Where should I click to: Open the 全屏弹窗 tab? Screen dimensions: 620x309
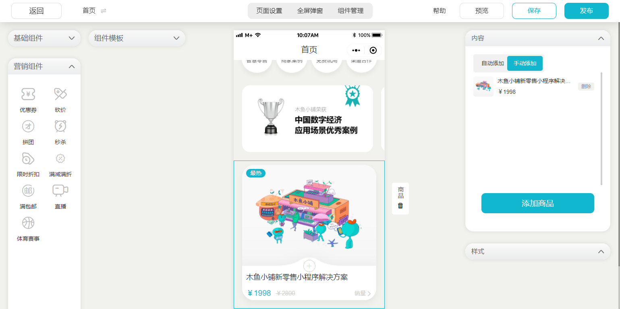coord(310,11)
